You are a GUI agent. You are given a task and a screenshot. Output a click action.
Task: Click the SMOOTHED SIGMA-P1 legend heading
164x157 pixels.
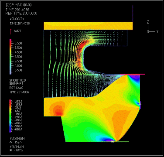click(x=18, y=82)
